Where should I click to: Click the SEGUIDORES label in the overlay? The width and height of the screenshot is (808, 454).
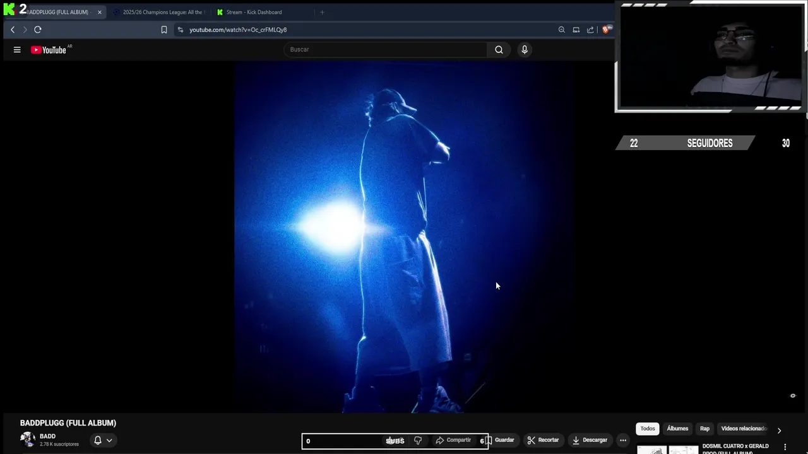coord(710,143)
